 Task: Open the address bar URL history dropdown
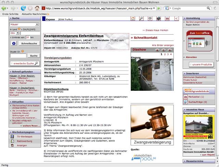pos(154,8)
